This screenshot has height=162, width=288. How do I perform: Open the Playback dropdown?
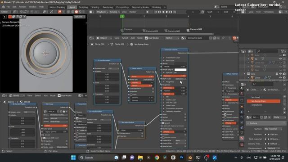[102, 12]
